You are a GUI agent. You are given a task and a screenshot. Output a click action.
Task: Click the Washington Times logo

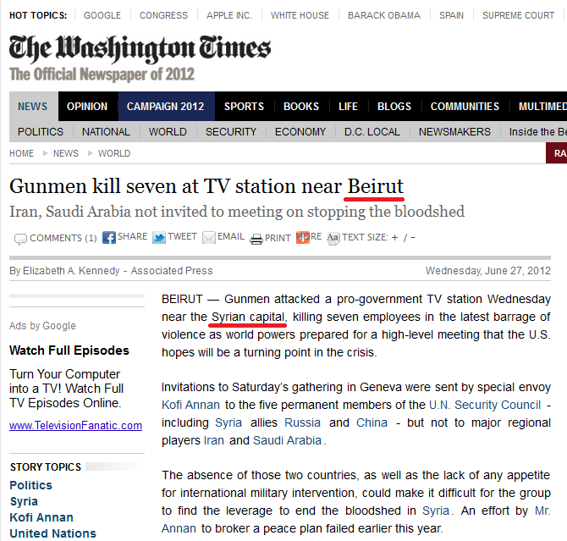click(140, 49)
